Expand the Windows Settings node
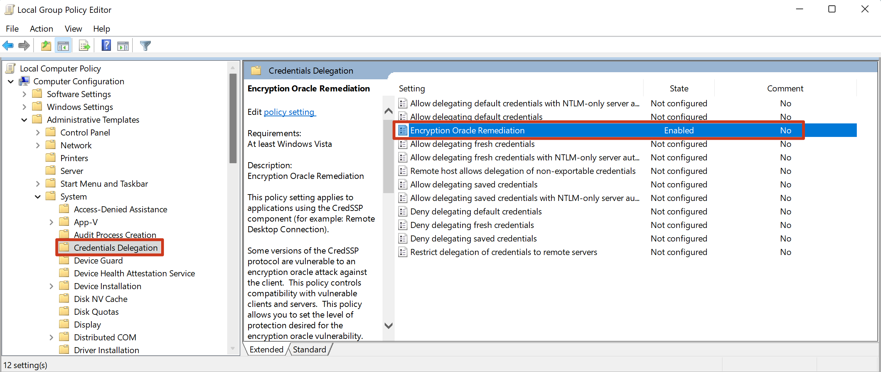 tap(24, 107)
